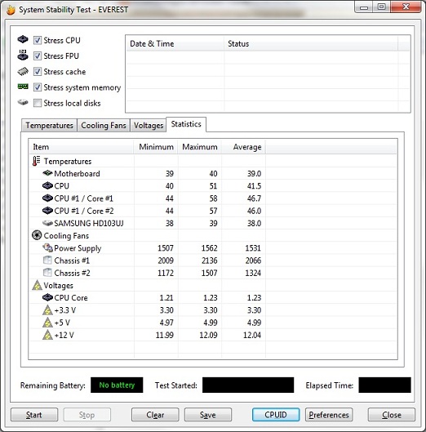
Task: Click the +12 V voltage icon
Action: coord(47,335)
